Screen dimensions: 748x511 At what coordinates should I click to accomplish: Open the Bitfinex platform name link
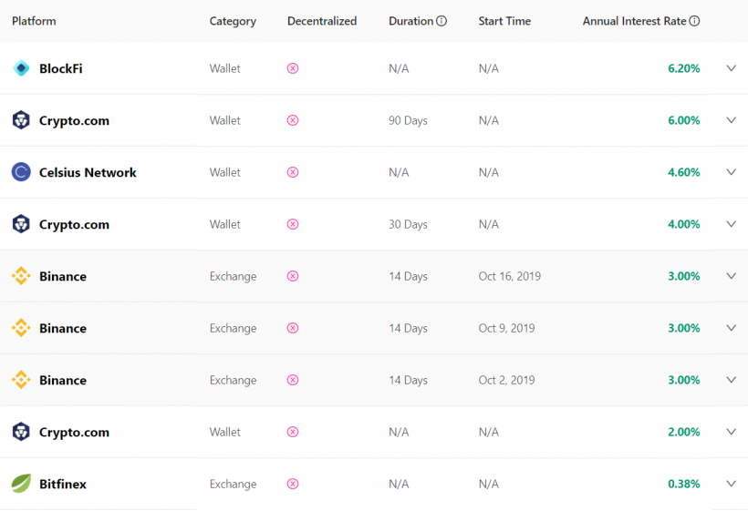(63, 484)
